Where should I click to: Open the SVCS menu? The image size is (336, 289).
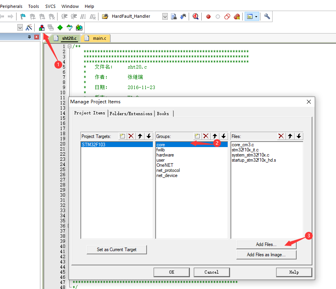click(x=50, y=6)
